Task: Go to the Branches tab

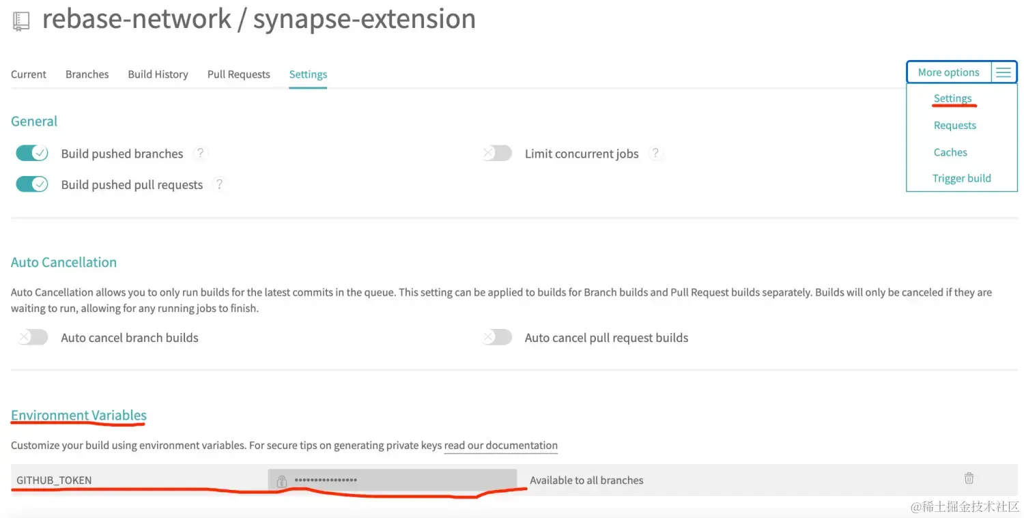Action: (87, 74)
